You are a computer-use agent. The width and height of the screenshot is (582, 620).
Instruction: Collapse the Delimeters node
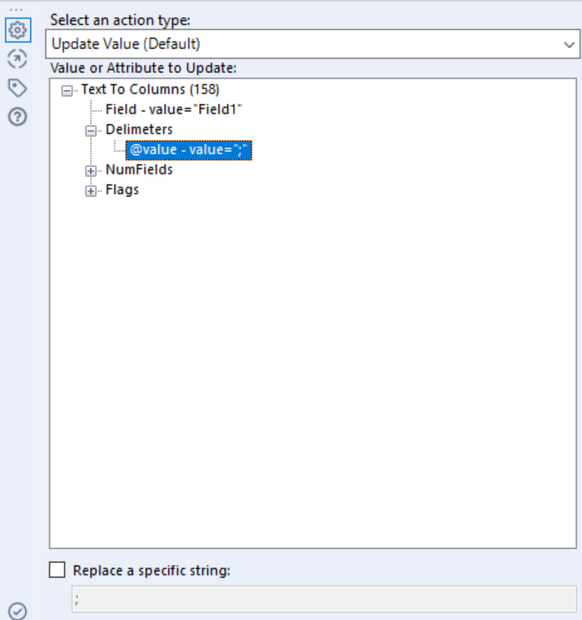click(91, 131)
